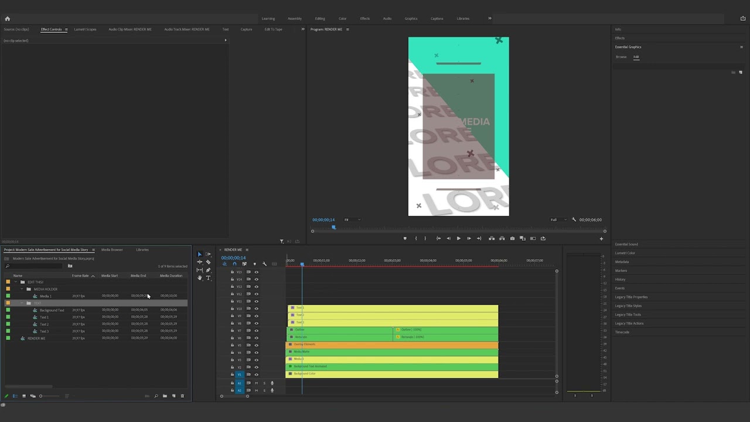The image size is (750, 422).
Task: Open playback resolution Full dropdown
Action: (x=558, y=220)
